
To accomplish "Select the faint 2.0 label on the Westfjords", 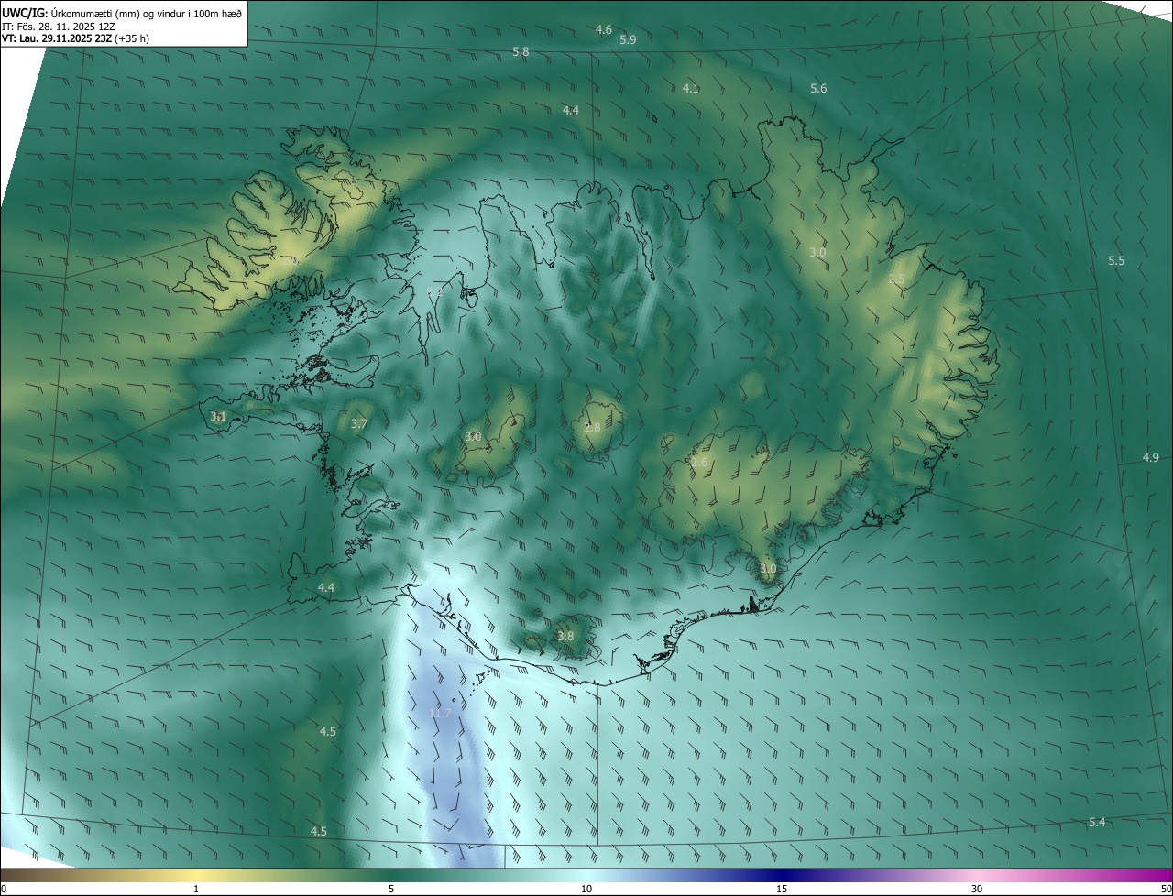I will (x=291, y=260).
